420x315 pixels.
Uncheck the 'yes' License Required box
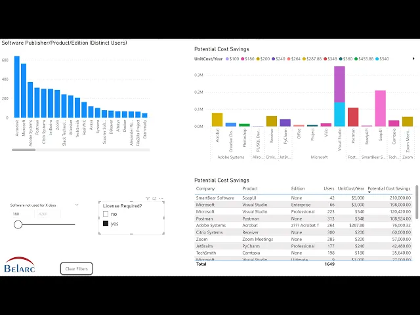[106, 223]
